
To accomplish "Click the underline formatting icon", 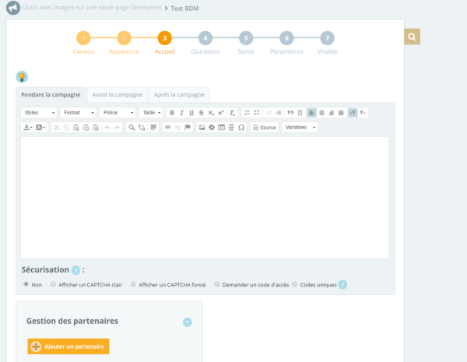I will click(191, 113).
